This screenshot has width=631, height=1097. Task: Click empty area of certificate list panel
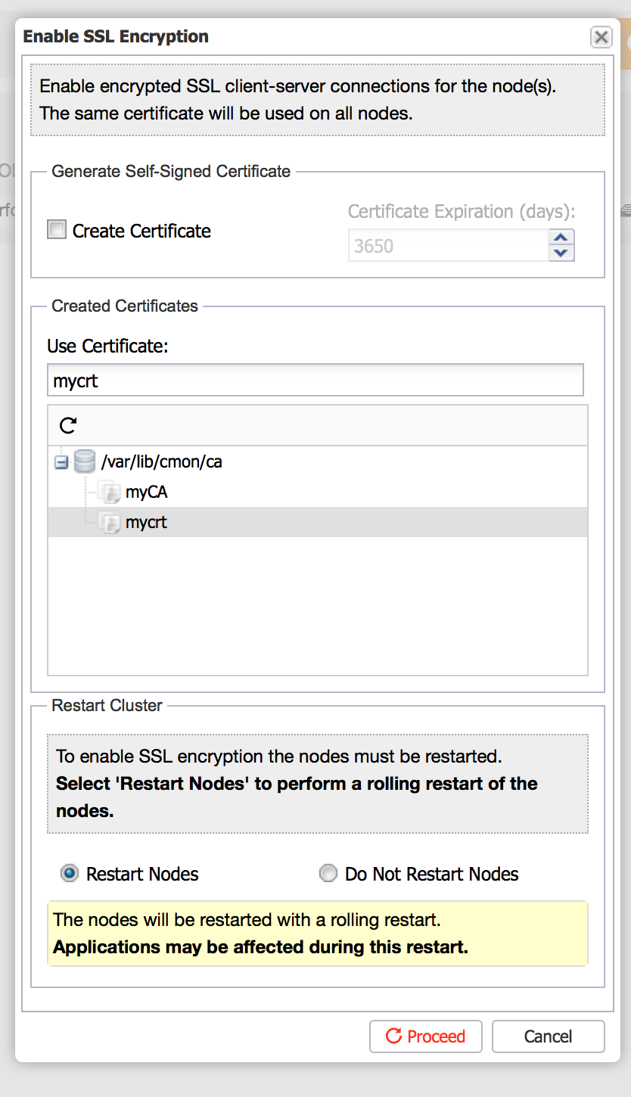tap(318, 605)
